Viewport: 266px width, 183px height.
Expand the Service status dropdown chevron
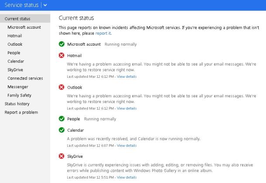(x=45, y=5)
